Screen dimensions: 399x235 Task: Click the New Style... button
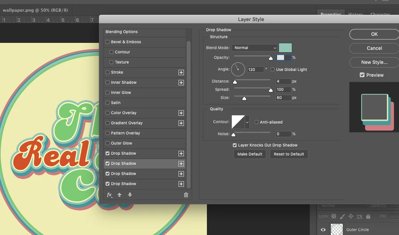click(x=374, y=62)
